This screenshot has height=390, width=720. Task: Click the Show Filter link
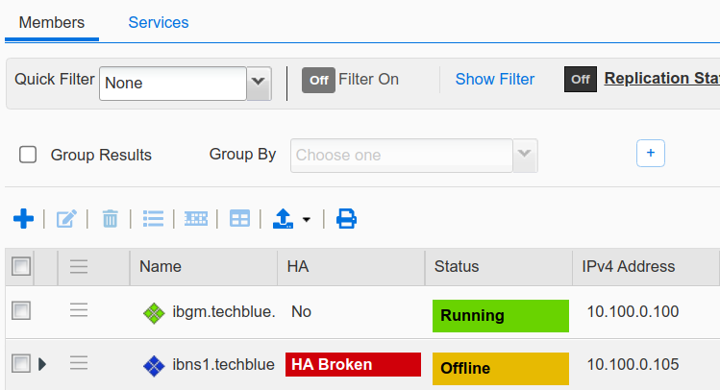pyautogui.click(x=494, y=79)
